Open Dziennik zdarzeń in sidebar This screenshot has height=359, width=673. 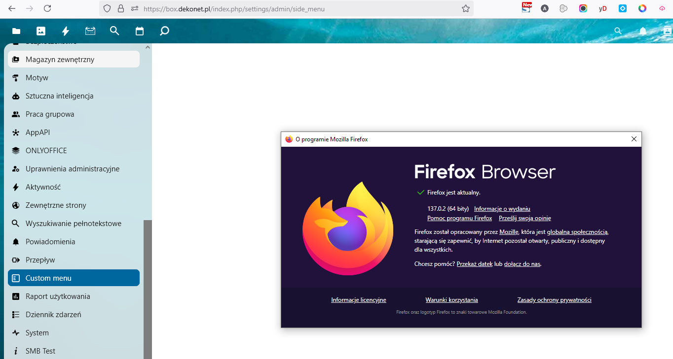53,315
